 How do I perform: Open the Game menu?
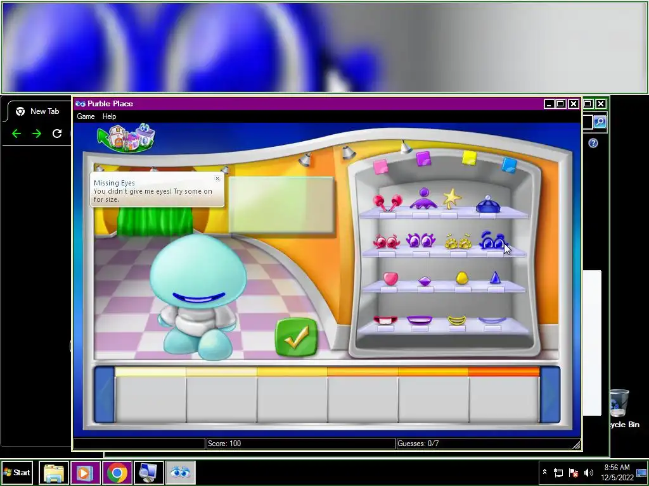tap(86, 116)
